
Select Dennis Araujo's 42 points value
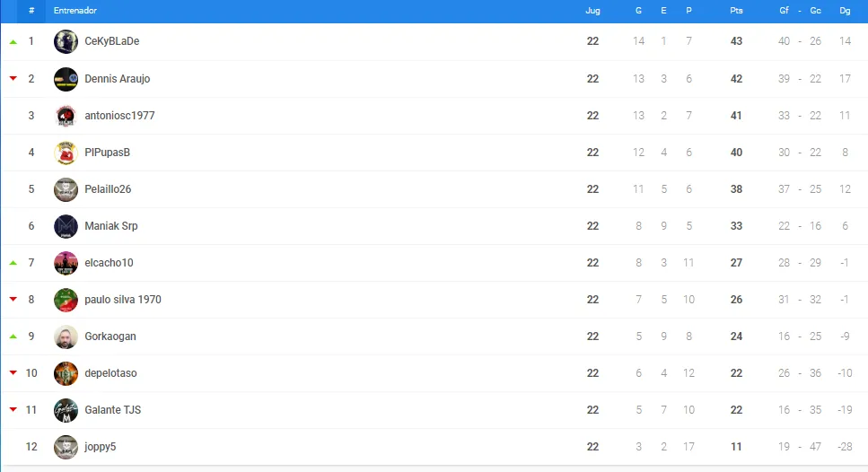coord(736,79)
